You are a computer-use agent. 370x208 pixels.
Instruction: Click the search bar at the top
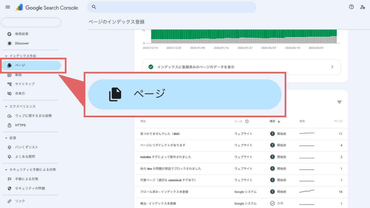pos(172,7)
